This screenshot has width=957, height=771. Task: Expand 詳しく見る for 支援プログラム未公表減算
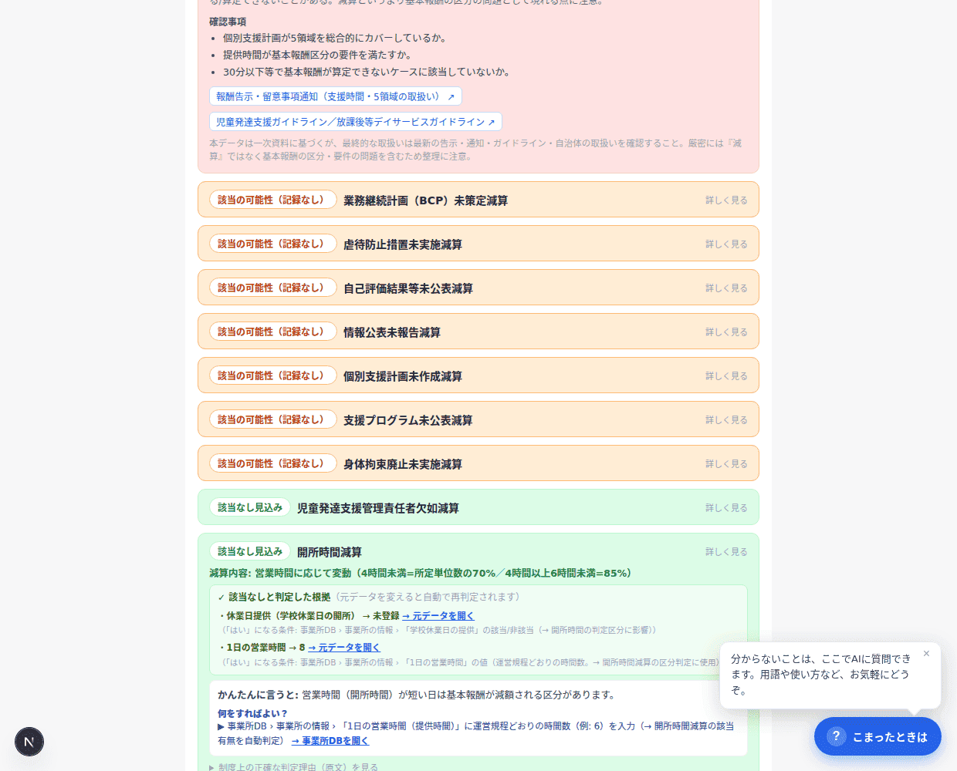tap(726, 420)
